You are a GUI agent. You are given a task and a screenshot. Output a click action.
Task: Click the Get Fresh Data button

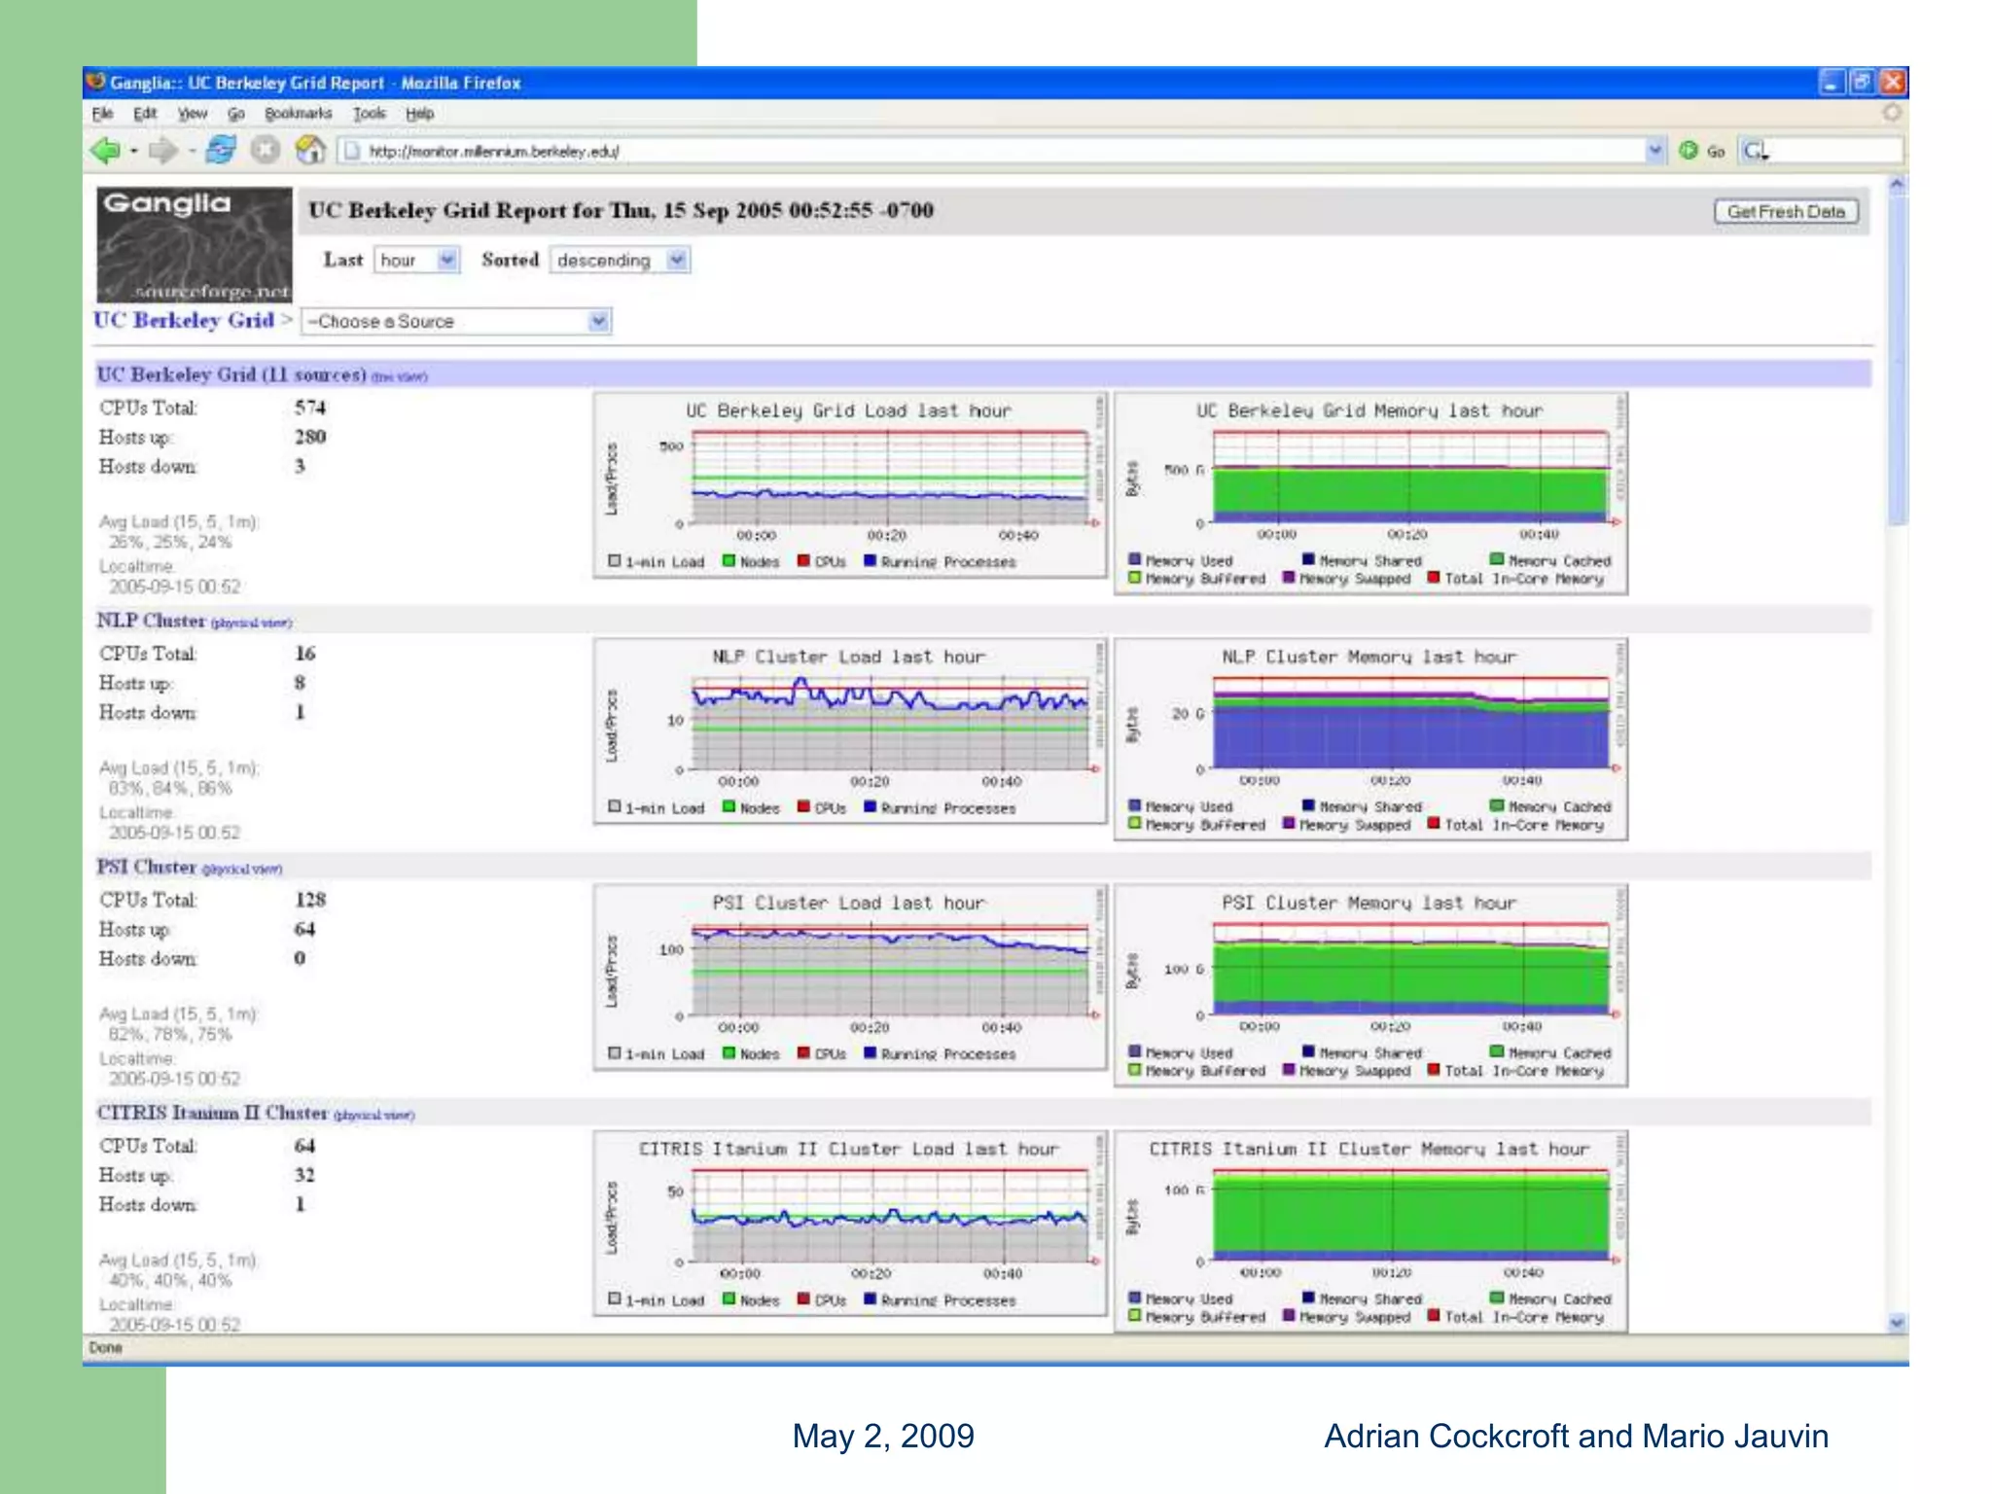(1786, 211)
